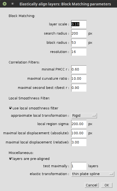The width and height of the screenshot is (117, 191).
Task: Click maximal local displacement (relative) field
Action: tap(79, 142)
